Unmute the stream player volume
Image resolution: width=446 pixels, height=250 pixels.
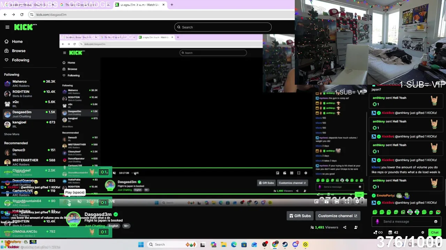(79, 201)
